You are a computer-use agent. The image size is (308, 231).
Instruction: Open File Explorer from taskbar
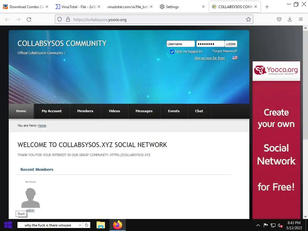point(100,225)
